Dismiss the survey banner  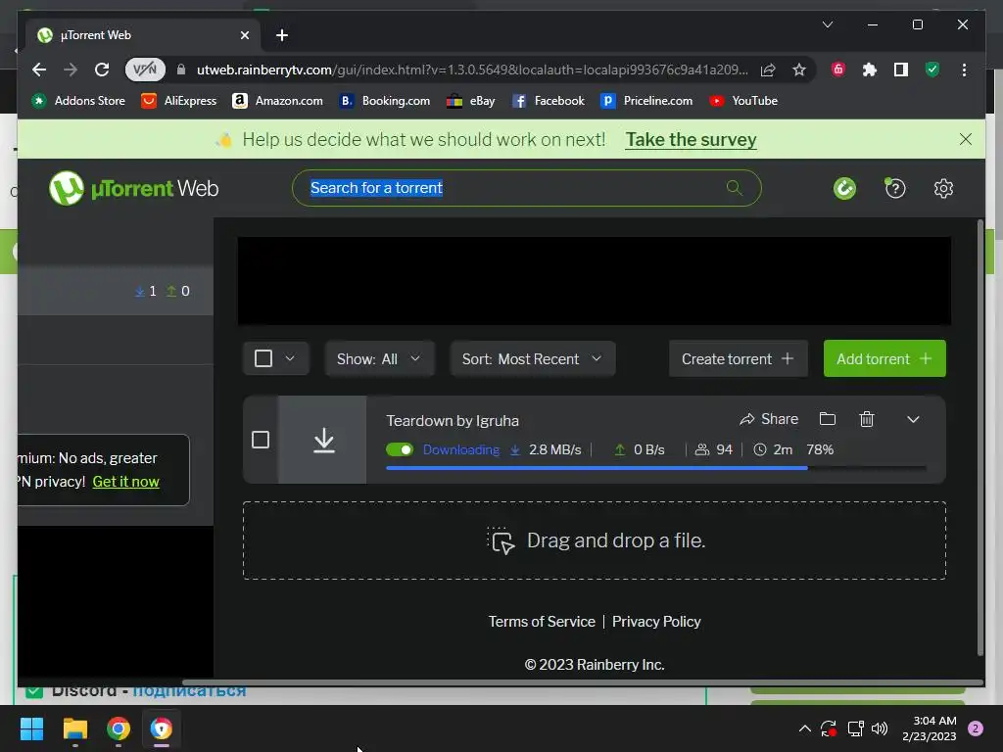point(965,139)
